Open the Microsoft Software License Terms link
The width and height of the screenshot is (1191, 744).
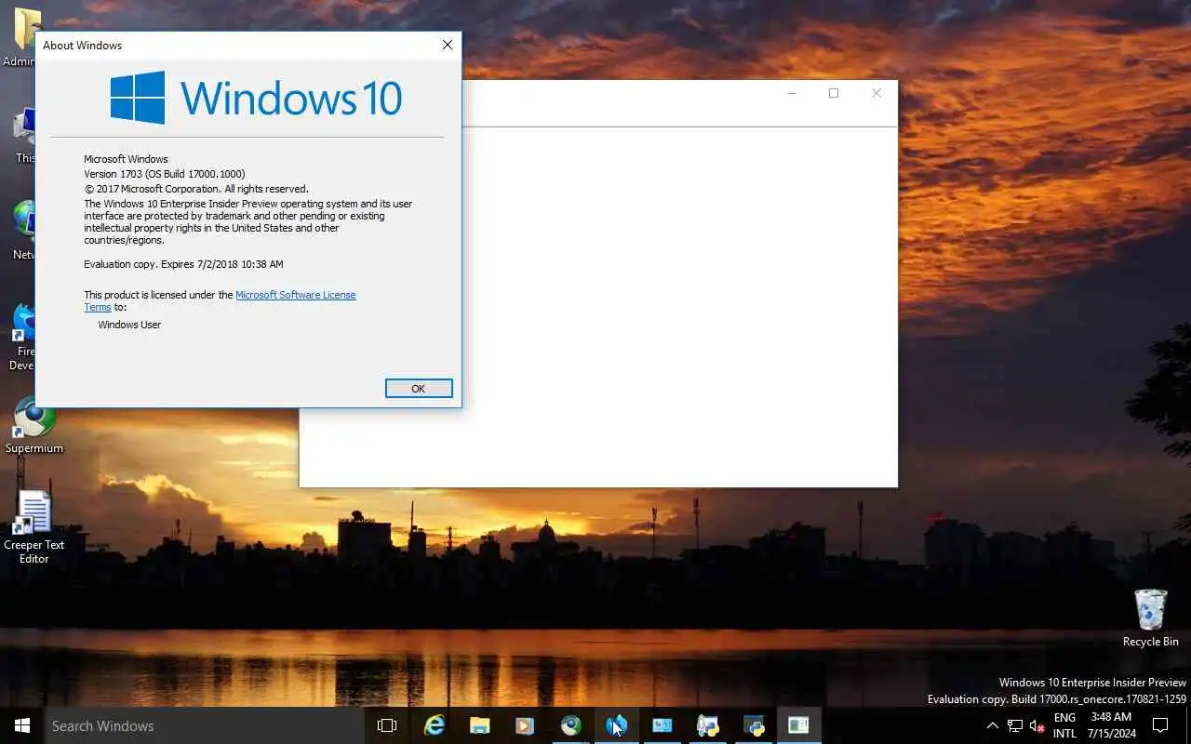296,295
